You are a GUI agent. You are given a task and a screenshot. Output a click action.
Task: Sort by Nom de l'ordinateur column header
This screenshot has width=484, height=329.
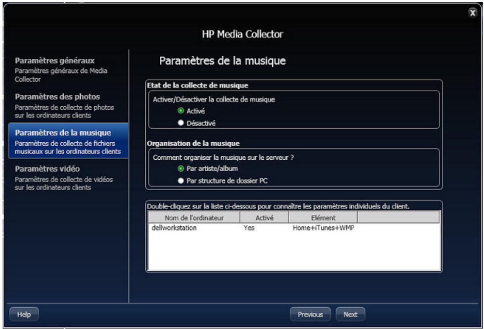click(194, 218)
